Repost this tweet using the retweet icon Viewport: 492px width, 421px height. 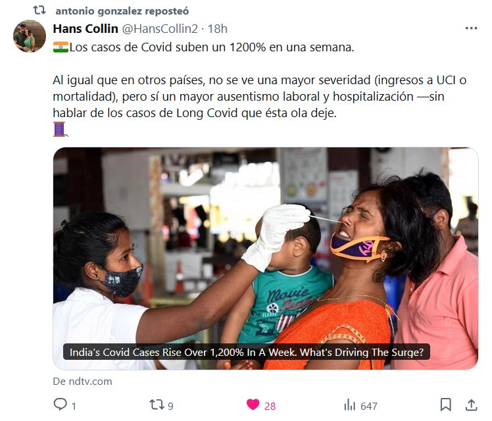pyautogui.click(x=157, y=405)
